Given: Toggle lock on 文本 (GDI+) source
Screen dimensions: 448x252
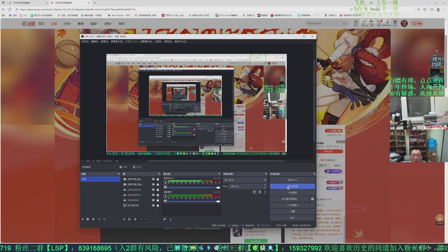Looking at the screenshot, I should [x=158, y=200].
